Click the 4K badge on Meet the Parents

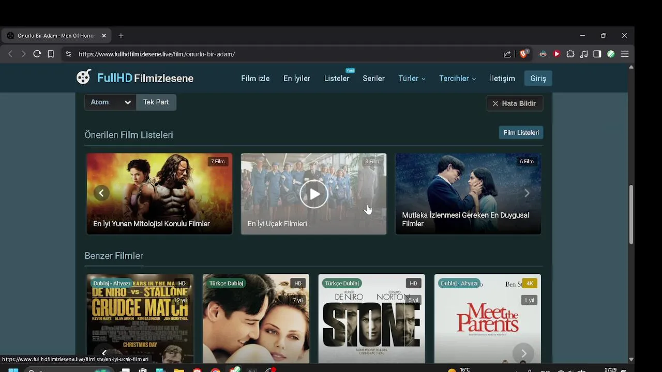pyautogui.click(x=529, y=283)
